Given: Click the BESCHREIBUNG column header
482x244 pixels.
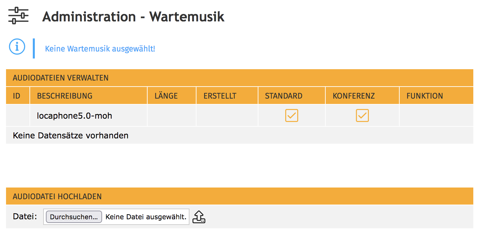Looking at the screenshot, I should click(65, 96).
